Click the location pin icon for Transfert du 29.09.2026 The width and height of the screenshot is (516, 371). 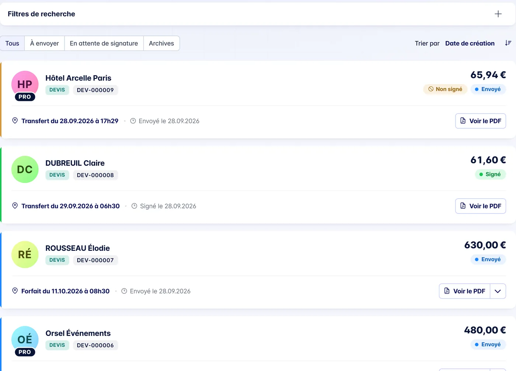pyautogui.click(x=15, y=206)
